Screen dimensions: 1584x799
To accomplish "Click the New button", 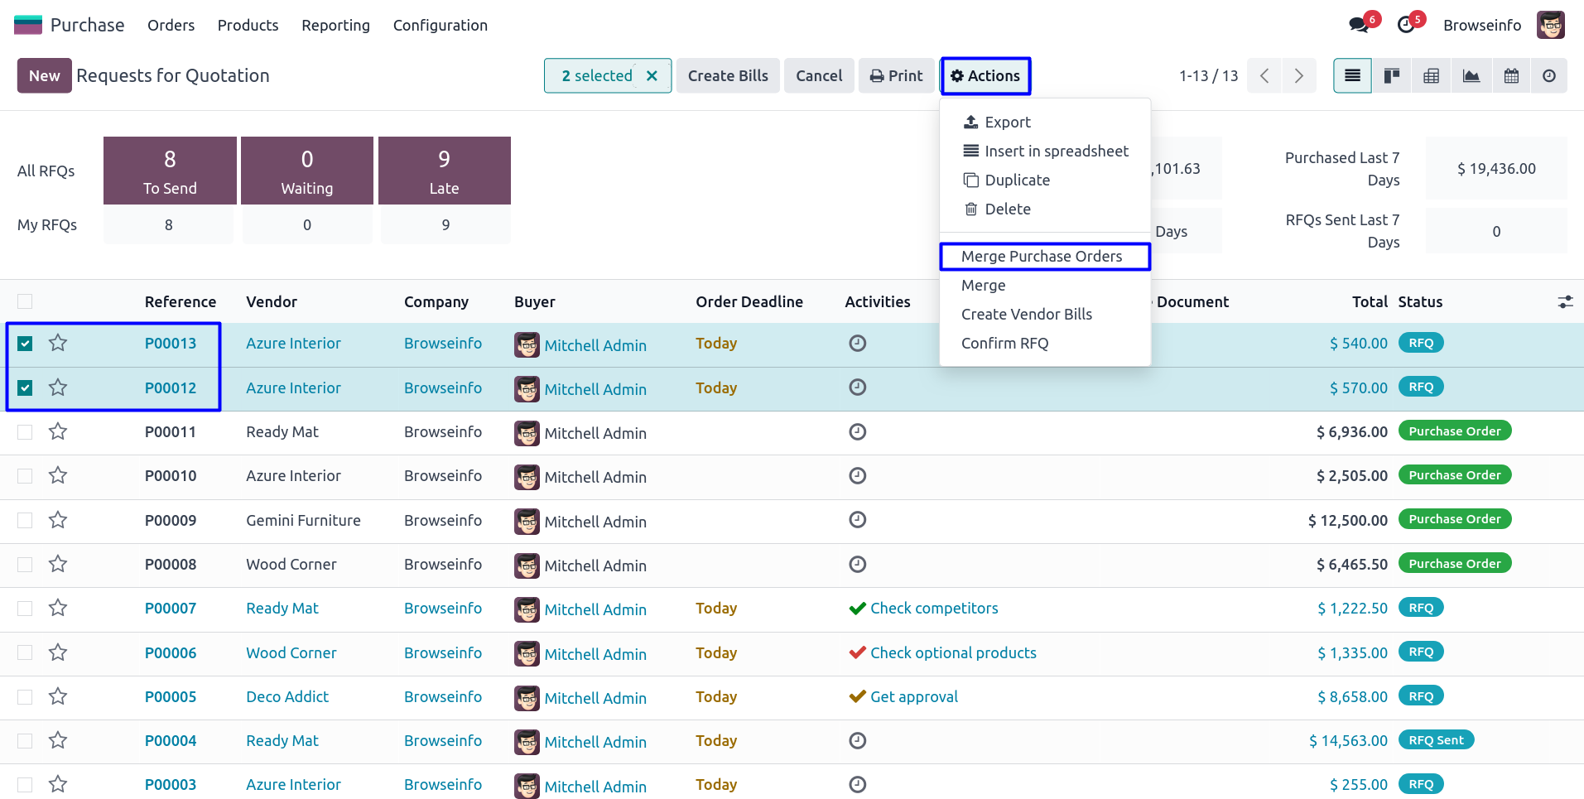I will 44,76.
